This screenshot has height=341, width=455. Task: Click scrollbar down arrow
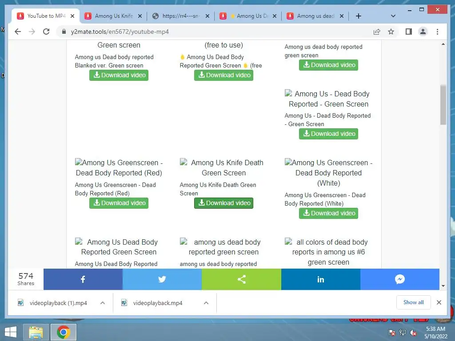(x=443, y=286)
